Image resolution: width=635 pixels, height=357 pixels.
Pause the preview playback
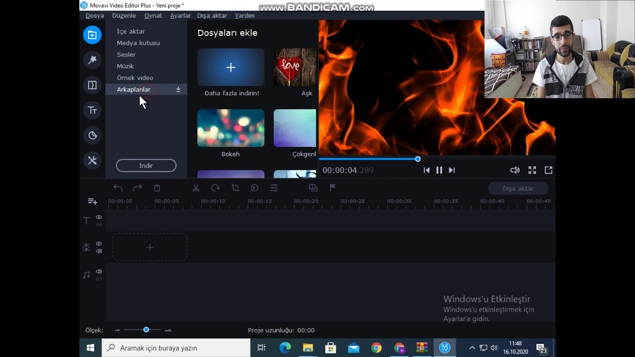pos(439,170)
